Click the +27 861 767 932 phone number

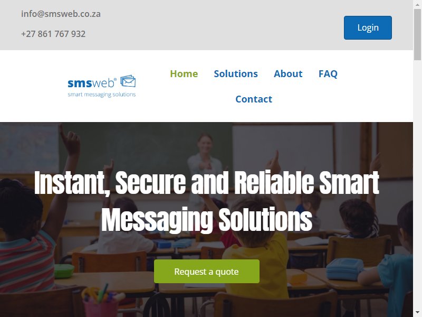53,34
